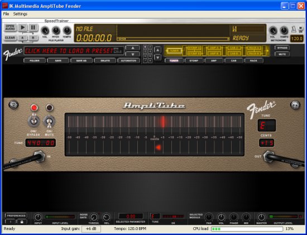307x235 pixels.
Task: Click the 440.00 tune reference display
Action: 41,143
